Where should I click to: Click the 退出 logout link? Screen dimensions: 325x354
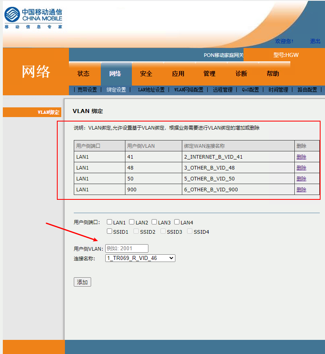tap(315, 41)
